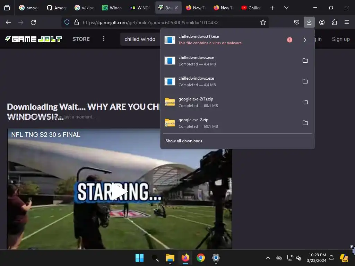The width and height of the screenshot is (355, 266).
Task: Open taskbar Search magnifier
Action: tap(155, 258)
